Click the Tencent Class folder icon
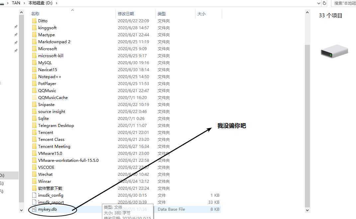Screen dimensions: 356x219 pyautogui.click(x=34, y=140)
